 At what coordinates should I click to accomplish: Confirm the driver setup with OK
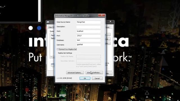(x=85, y=78)
